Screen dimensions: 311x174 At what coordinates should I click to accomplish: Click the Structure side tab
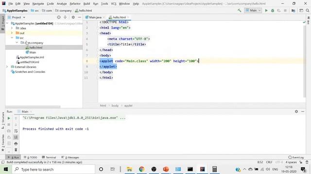point(3,120)
